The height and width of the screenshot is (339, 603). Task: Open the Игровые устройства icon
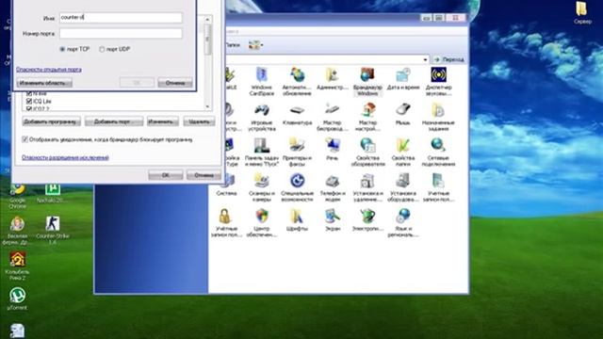click(262, 117)
